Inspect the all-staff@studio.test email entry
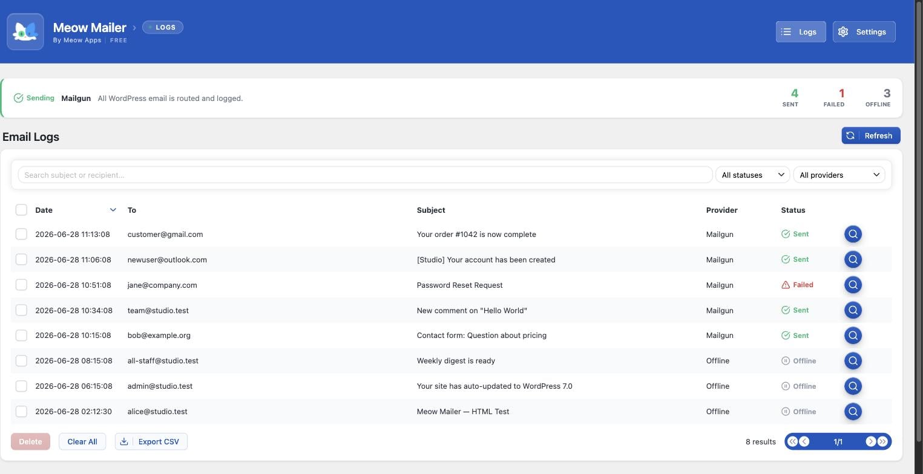This screenshot has height=474, width=923. [x=853, y=361]
